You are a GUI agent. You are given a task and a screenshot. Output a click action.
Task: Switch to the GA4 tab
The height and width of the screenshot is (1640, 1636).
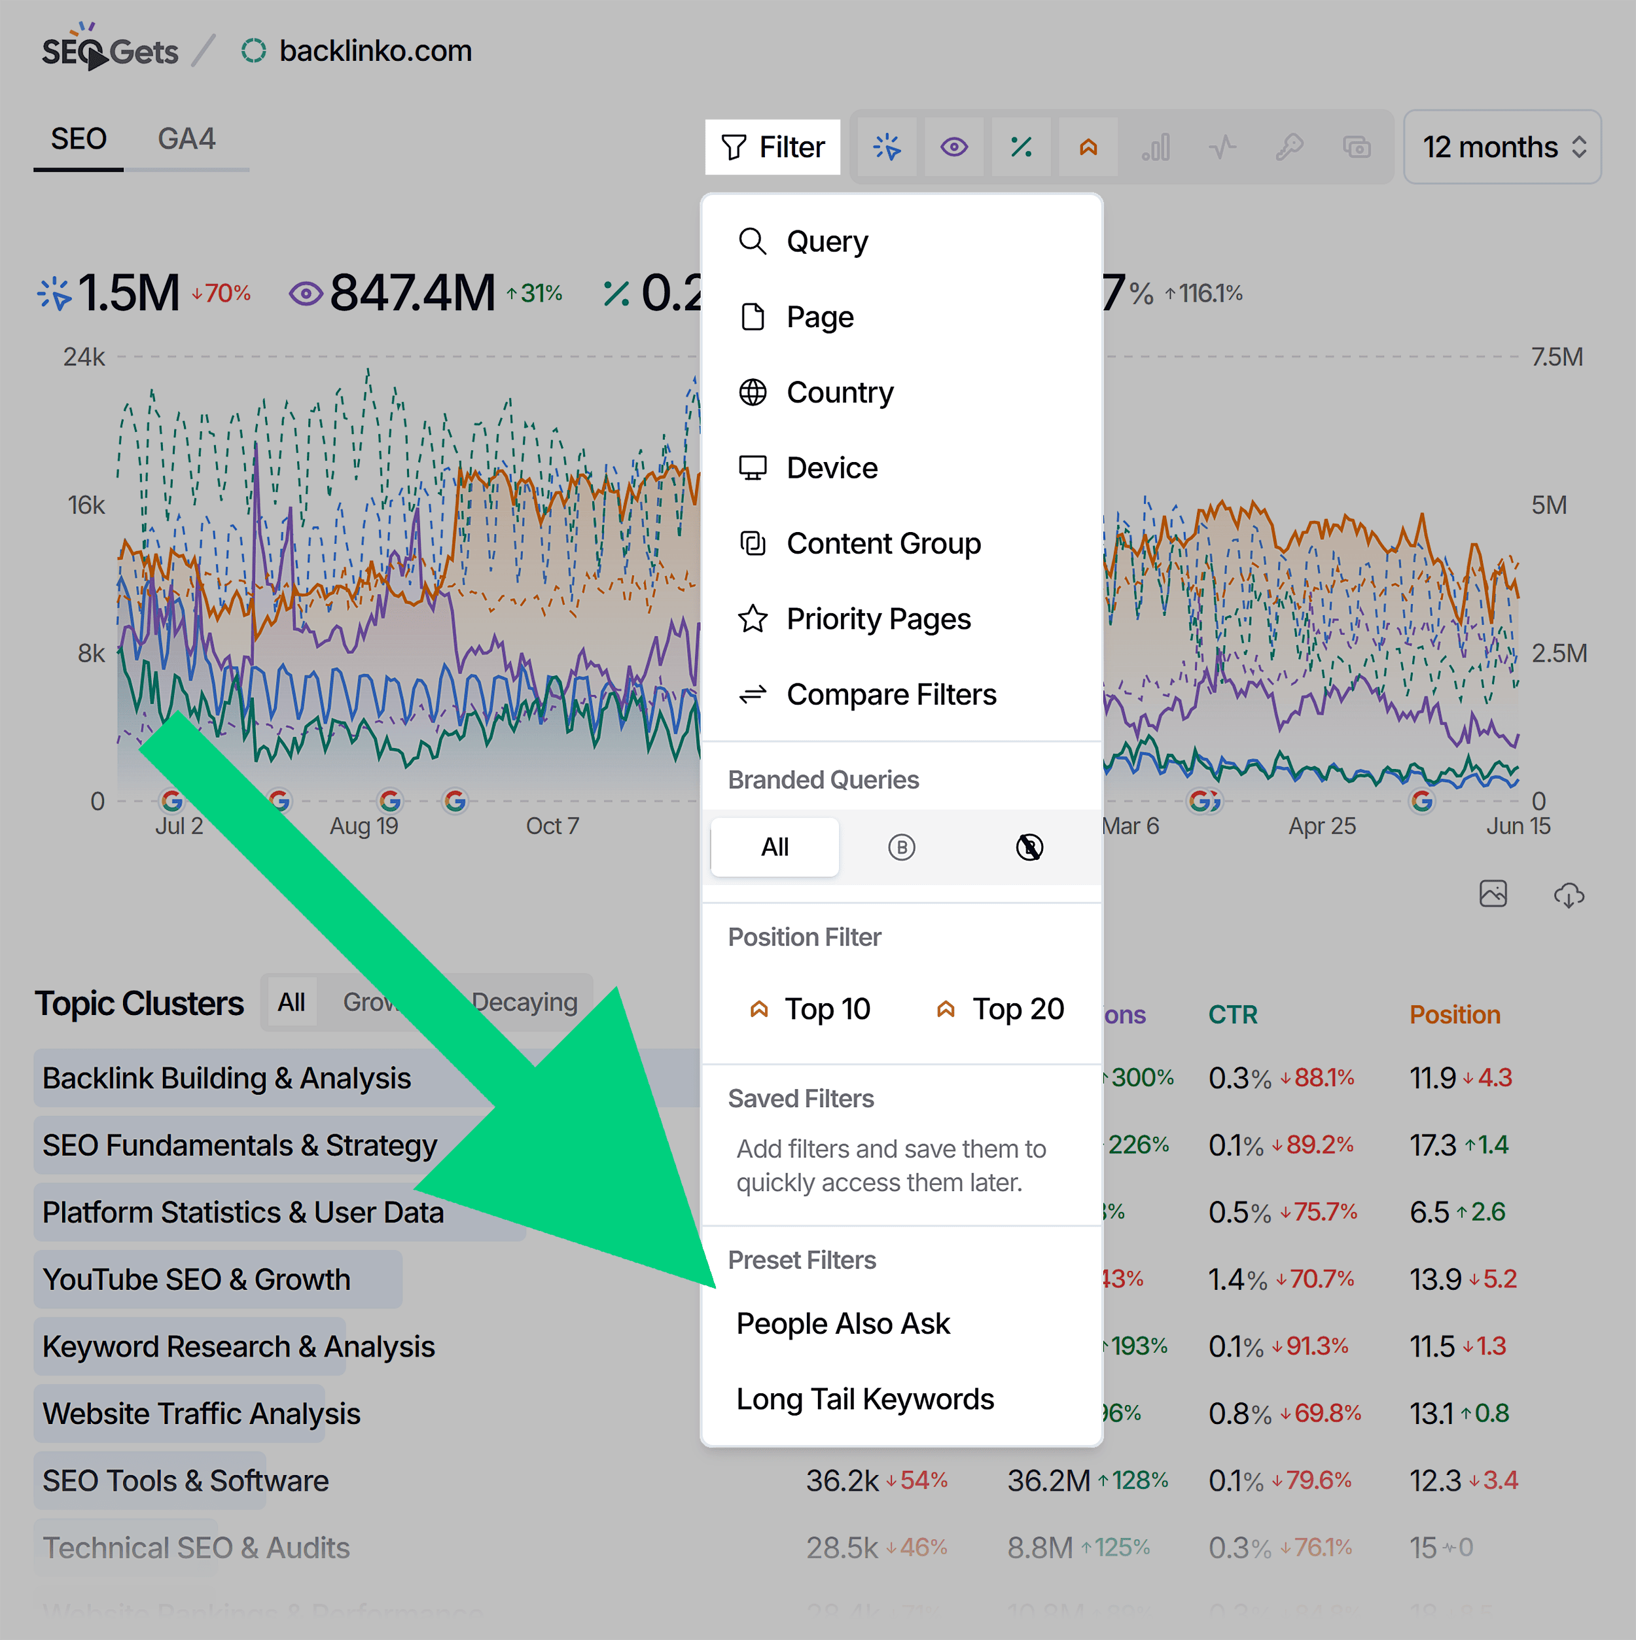(x=187, y=139)
